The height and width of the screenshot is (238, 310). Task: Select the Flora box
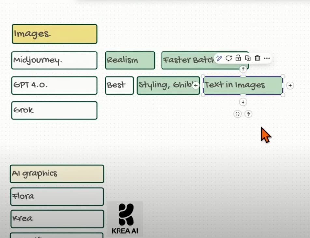57,197
